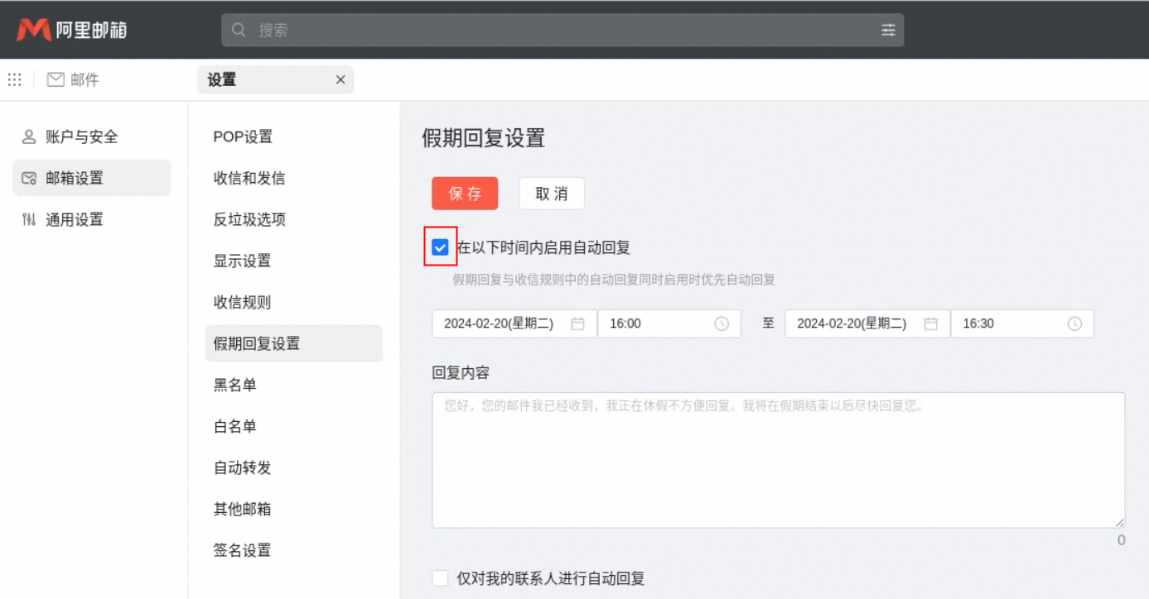Disable 在以下时间内启用自动回复 checkbox
The width and height of the screenshot is (1149, 599).
click(441, 247)
